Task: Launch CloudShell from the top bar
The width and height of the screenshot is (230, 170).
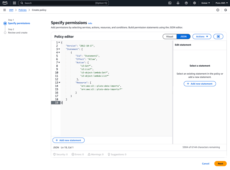Action: 170,3
